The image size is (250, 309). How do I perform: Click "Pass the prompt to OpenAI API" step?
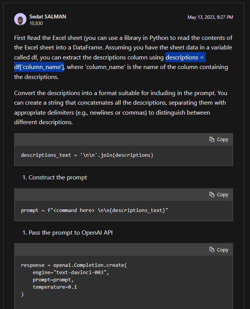click(x=70, y=233)
